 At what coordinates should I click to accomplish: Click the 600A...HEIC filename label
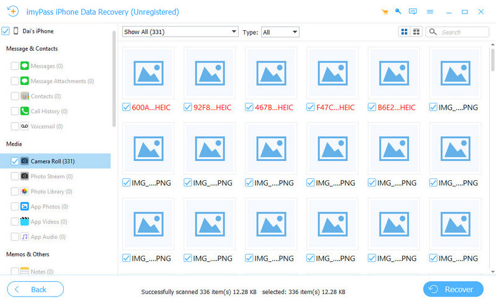pyautogui.click(x=151, y=108)
